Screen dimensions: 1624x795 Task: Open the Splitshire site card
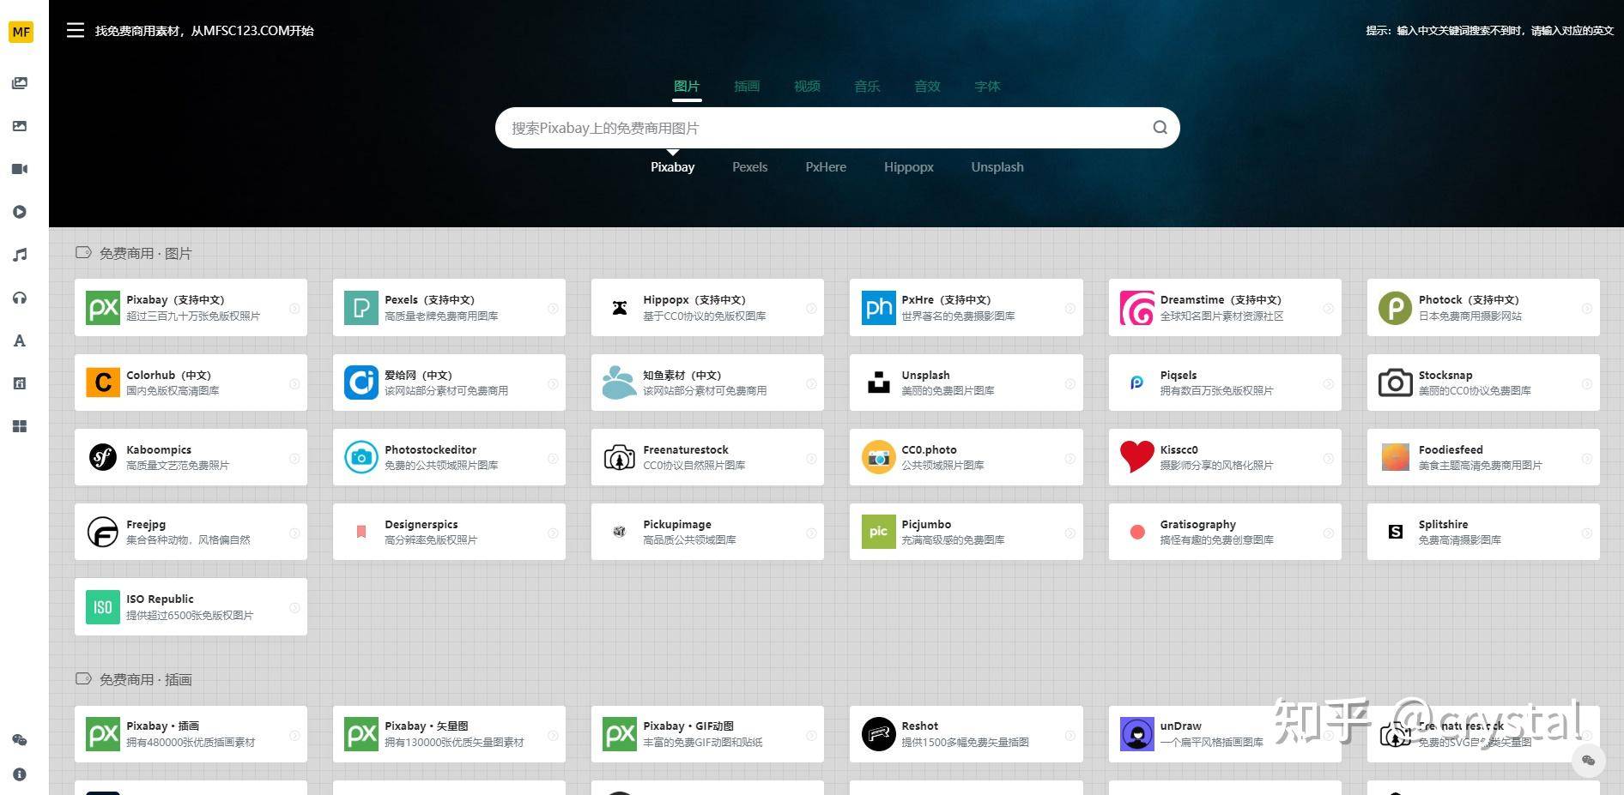pos(1483,532)
